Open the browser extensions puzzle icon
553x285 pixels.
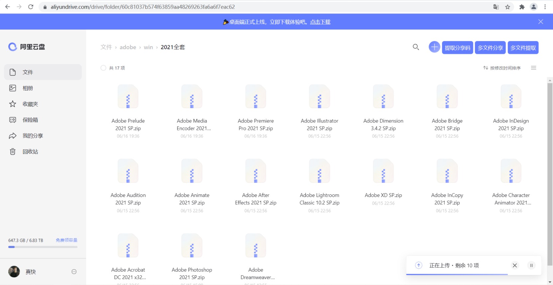point(522,7)
